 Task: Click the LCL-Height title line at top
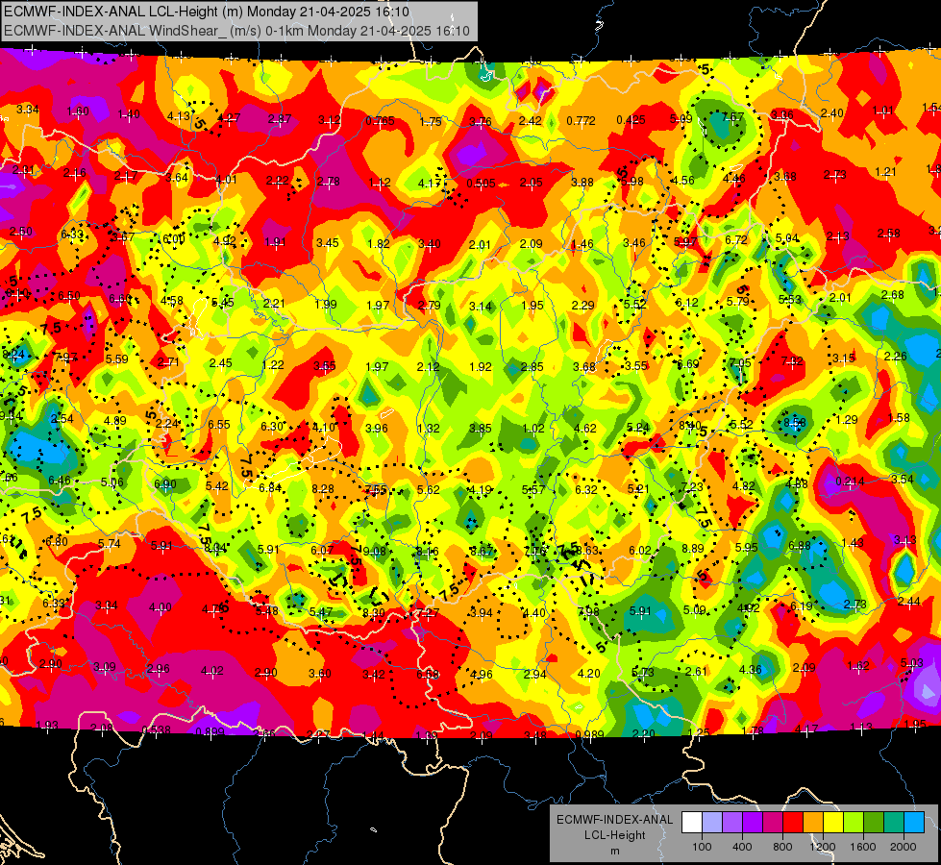(207, 12)
